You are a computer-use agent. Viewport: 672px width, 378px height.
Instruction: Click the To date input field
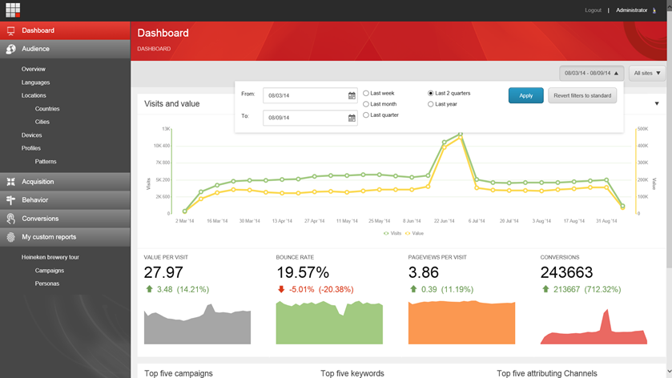click(310, 118)
